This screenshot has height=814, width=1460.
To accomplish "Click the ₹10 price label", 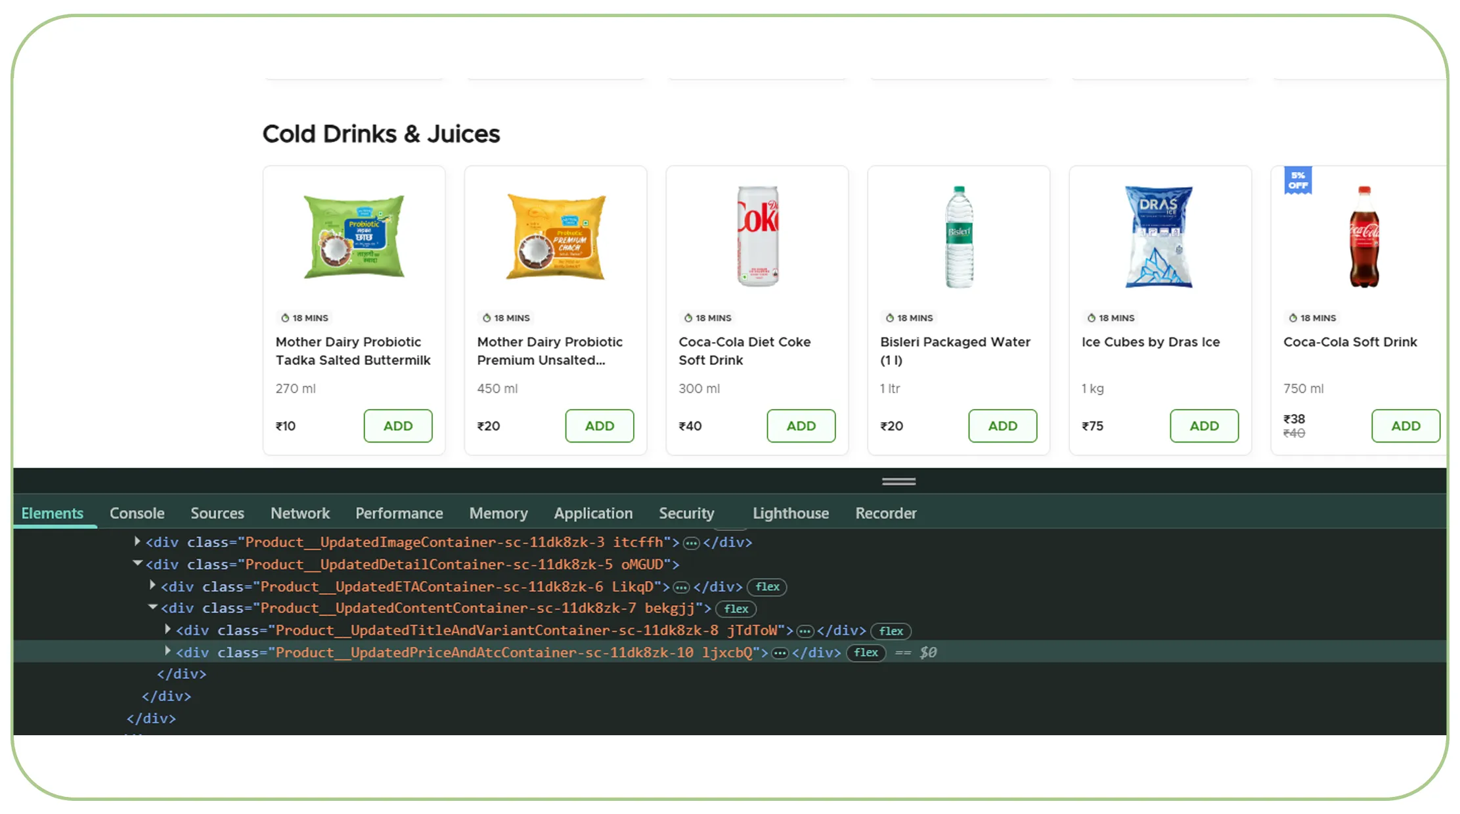I will coord(286,426).
